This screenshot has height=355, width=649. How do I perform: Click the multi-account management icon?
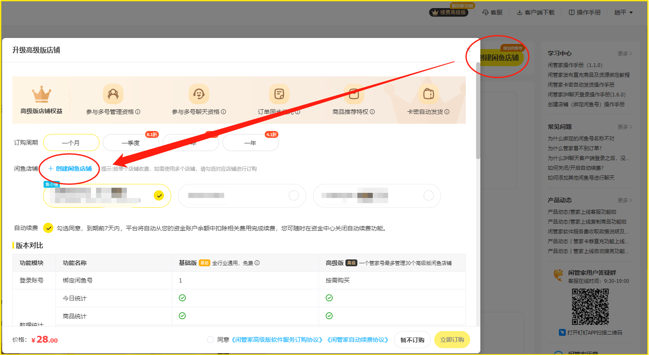coord(113,94)
